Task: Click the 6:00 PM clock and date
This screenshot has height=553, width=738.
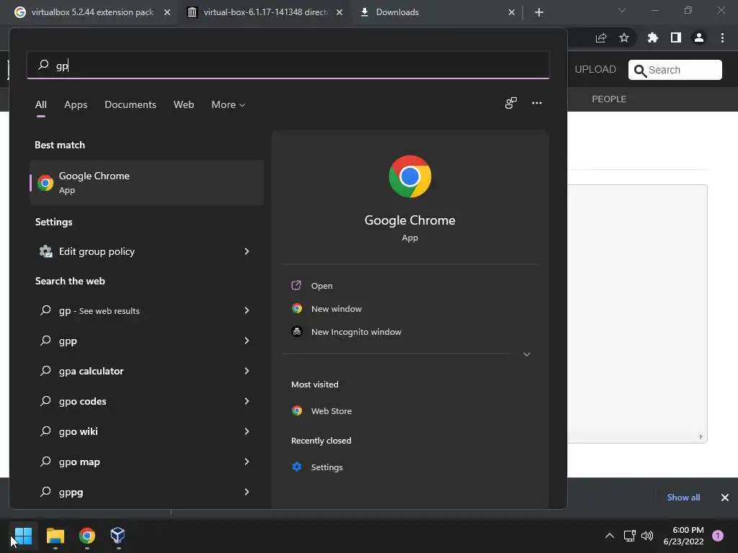Action: 683,536
